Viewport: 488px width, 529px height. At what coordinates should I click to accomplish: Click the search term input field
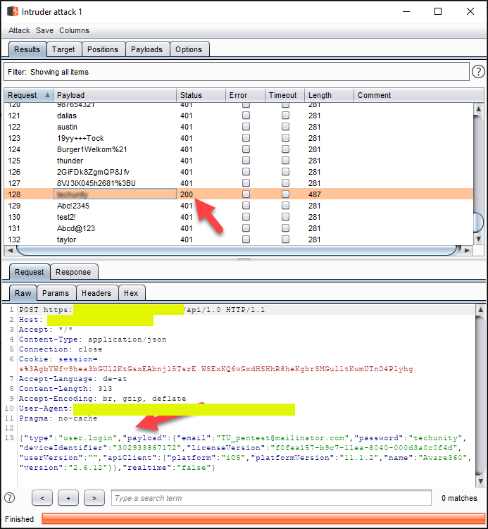pos(271,498)
